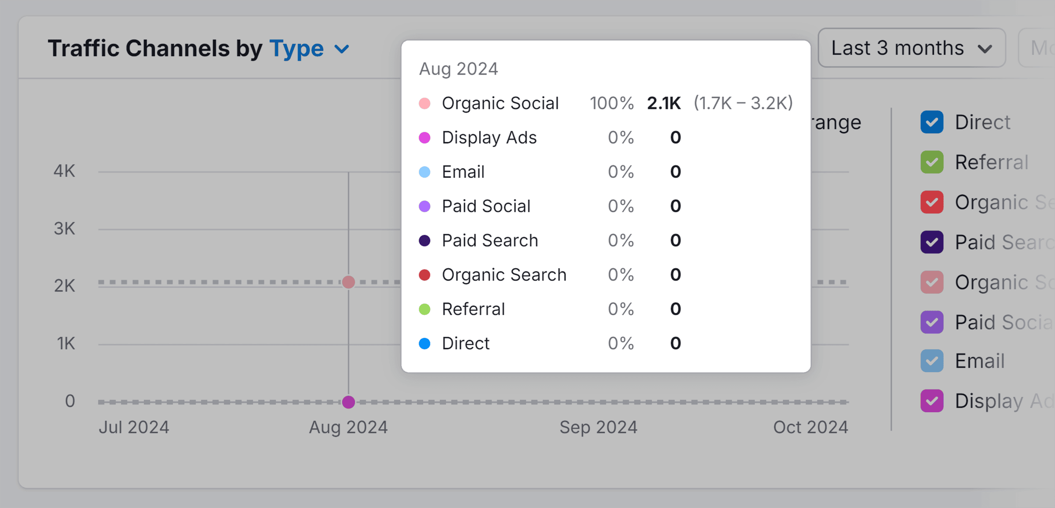This screenshot has width=1055, height=508.
Task: Click the blue Direct dot in tooltip
Action: 424,343
